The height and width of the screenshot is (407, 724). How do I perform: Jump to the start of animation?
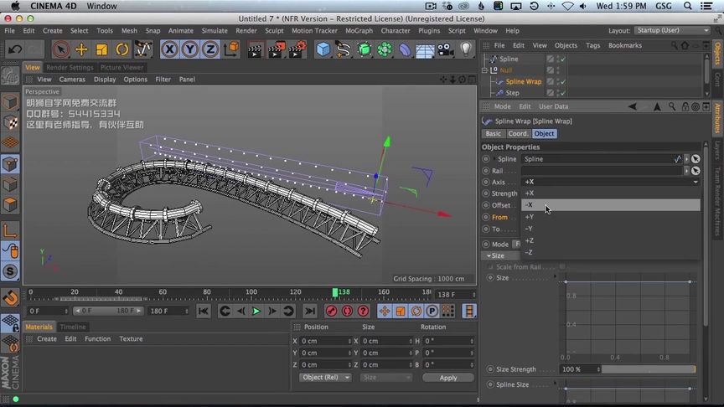204,311
